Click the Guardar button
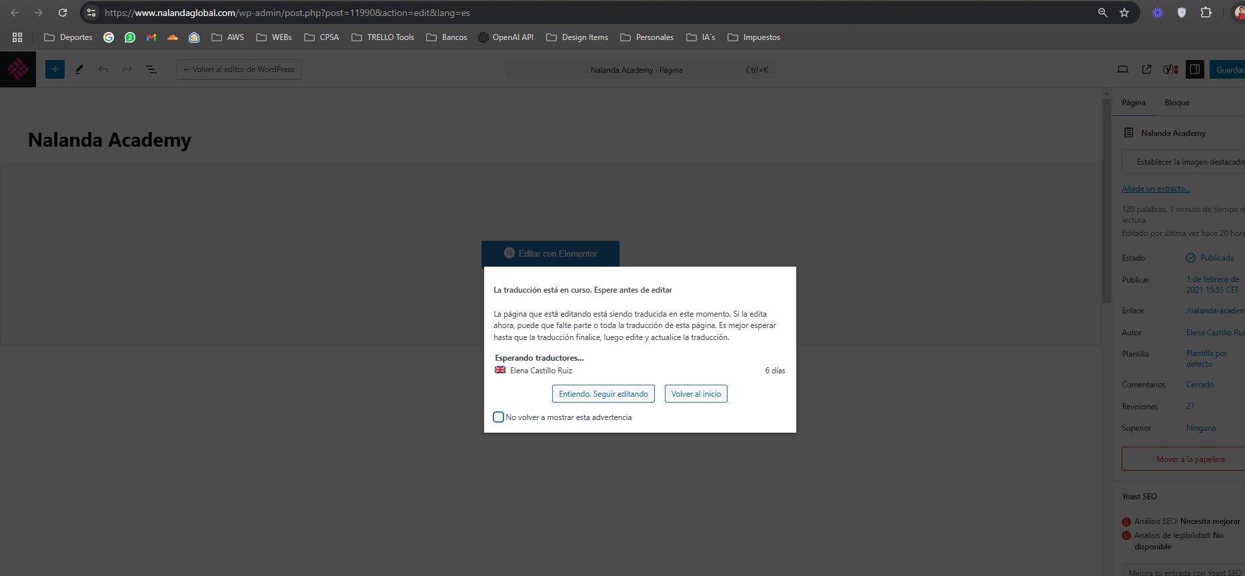Image resolution: width=1245 pixels, height=576 pixels. coord(1228,69)
